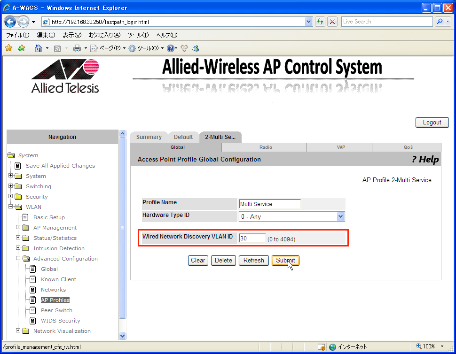
Task: Open the address bar history dropdown
Action: coord(308,22)
